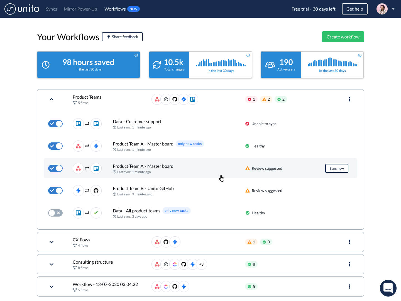Click the Sync now button

point(337,168)
